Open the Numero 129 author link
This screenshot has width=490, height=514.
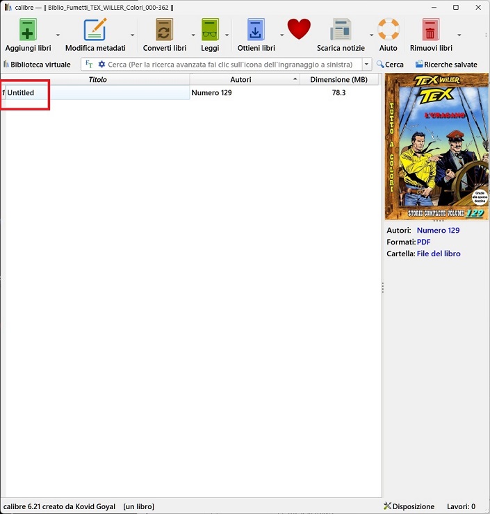438,230
